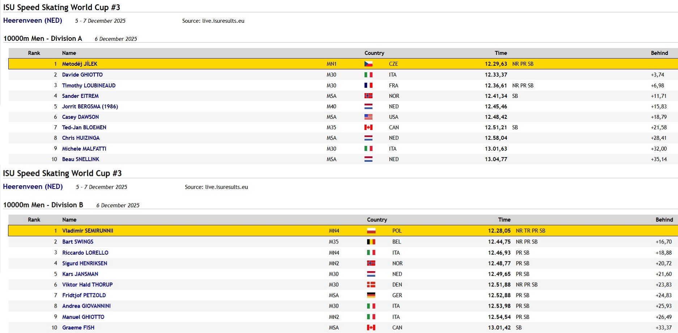This screenshot has width=678, height=333.
Task: Click the Italian flag for Manuel Ghiotto
Action: (371, 317)
